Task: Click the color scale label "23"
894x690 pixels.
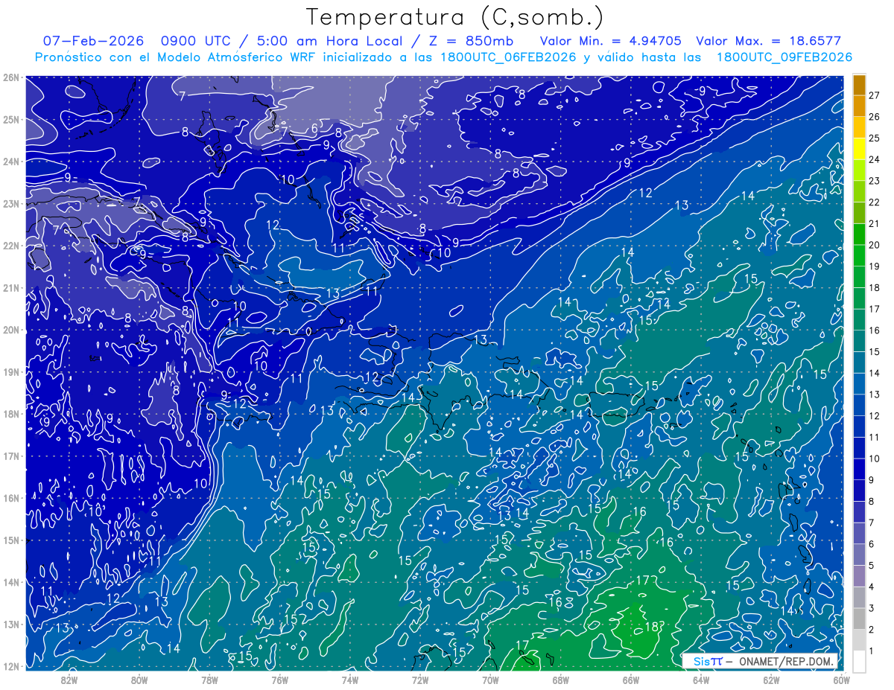Action: click(x=874, y=181)
